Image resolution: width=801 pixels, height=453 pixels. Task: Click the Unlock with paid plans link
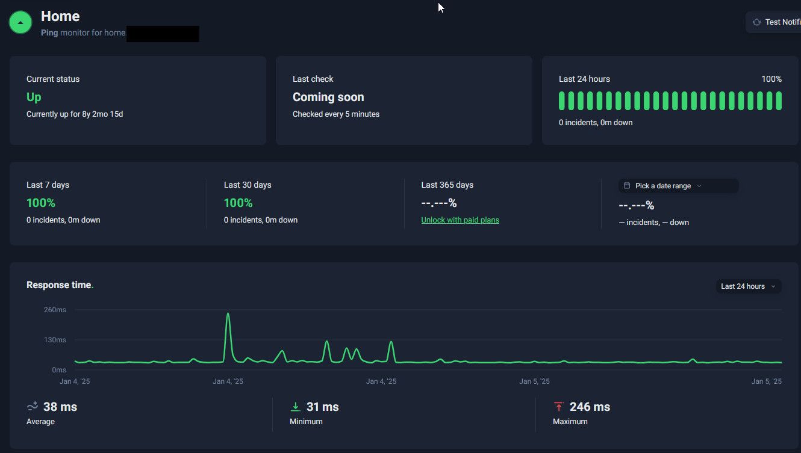(x=460, y=220)
